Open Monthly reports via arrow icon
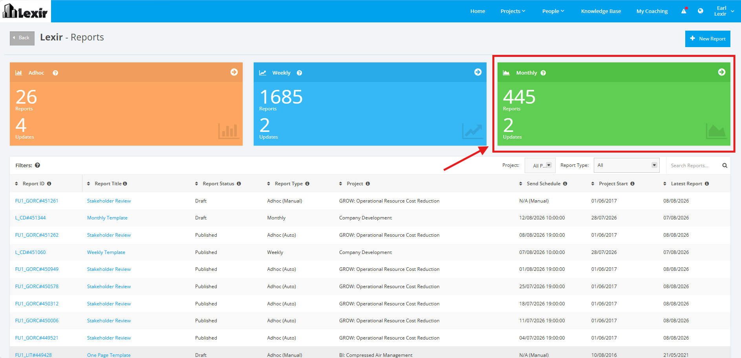This screenshot has height=358, width=741. tap(722, 72)
